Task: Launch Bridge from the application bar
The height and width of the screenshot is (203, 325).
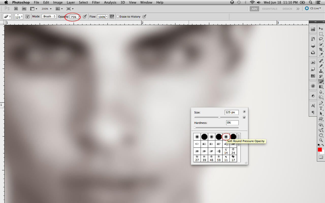Action: click(16, 9)
